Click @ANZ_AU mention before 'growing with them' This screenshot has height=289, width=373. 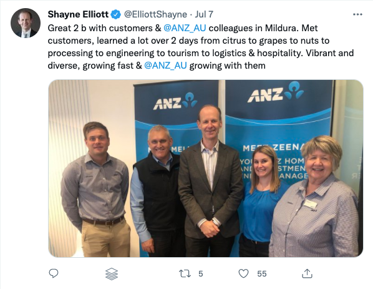165,65
